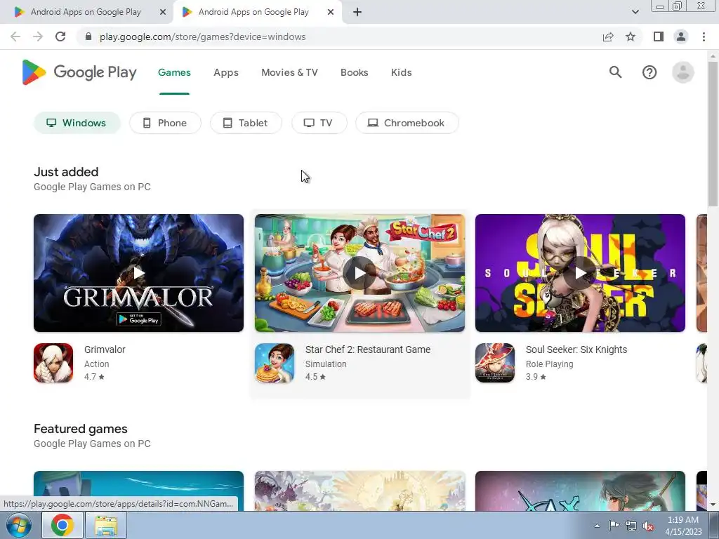Click the Featured games heading
Image resolution: width=719 pixels, height=539 pixels.
point(81,429)
